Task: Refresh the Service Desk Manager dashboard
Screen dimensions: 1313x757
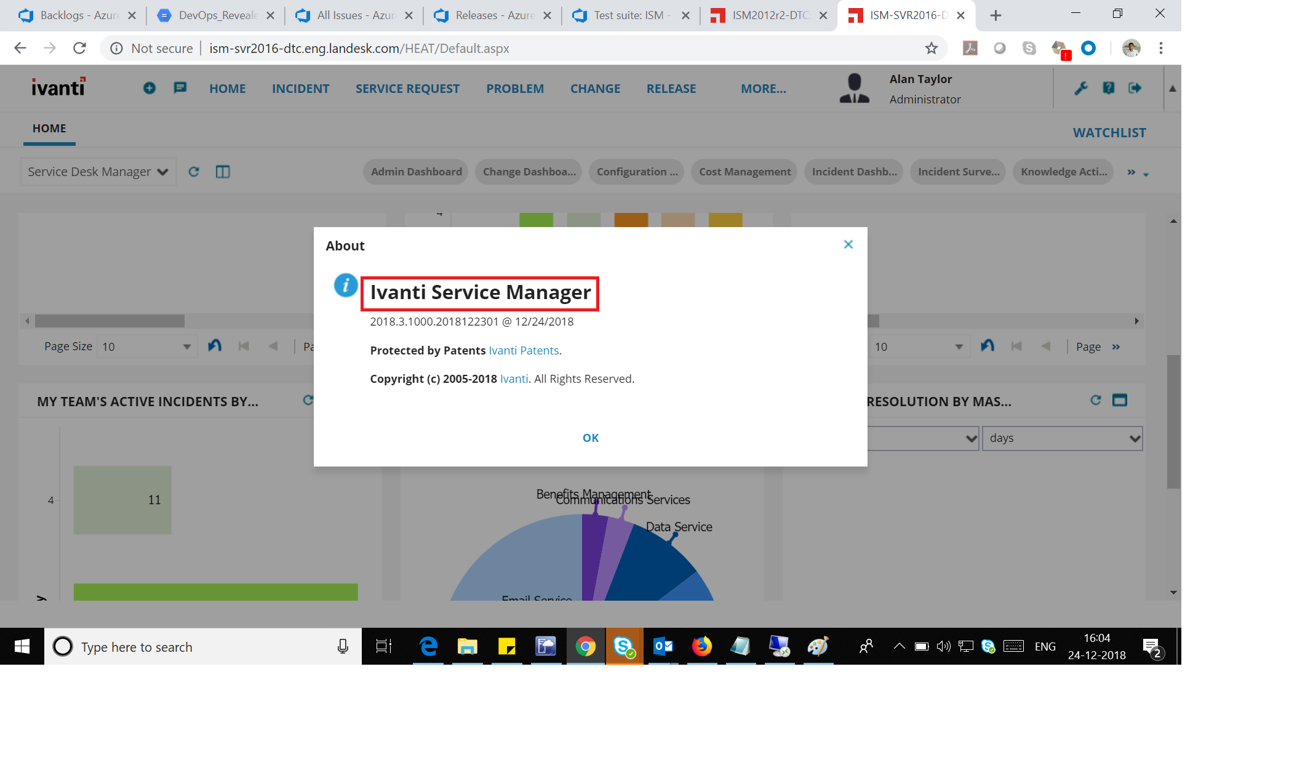Action: tap(194, 172)
